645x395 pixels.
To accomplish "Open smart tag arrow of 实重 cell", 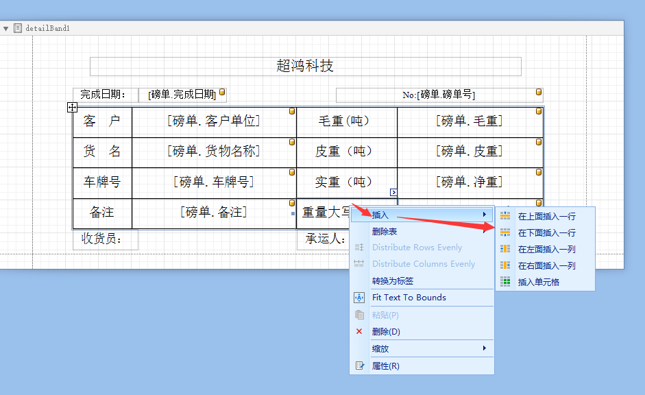I will pyautogui.click(x=393, y=192).
